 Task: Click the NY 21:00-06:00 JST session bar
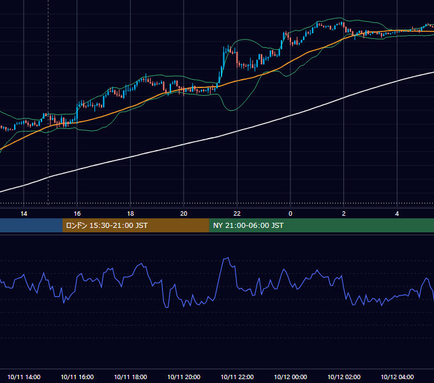(x=321, y=225)
